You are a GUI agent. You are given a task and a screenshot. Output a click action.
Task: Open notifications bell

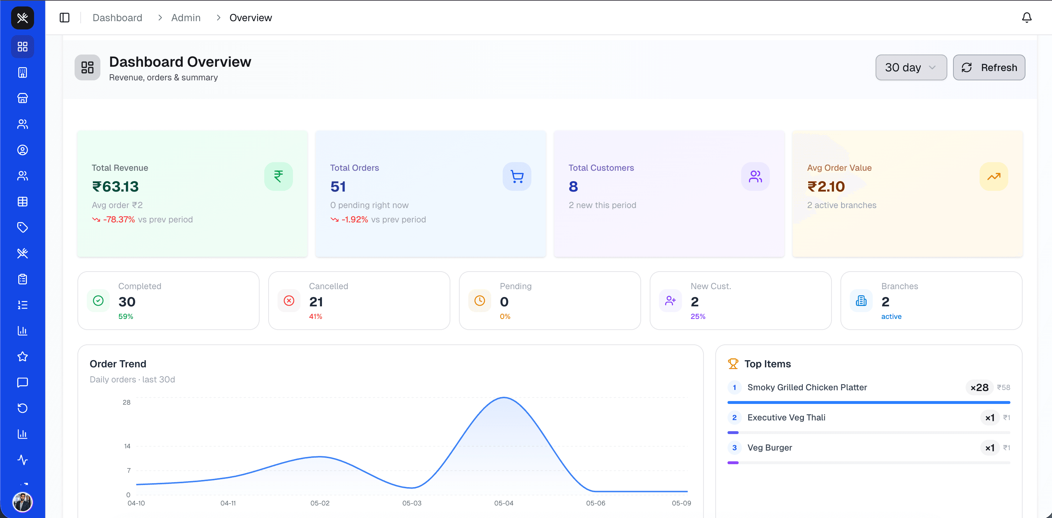point(1027,18)
